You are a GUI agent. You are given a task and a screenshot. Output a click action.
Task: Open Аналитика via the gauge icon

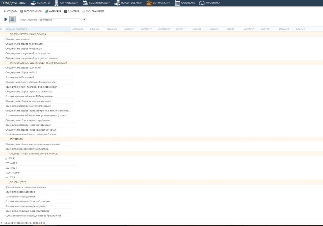(x=201, y=3)
